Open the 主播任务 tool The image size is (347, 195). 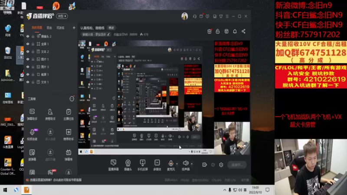[69, 114]
